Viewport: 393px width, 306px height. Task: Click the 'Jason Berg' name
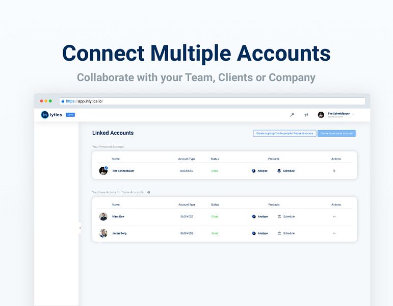(x=119, y=233)
